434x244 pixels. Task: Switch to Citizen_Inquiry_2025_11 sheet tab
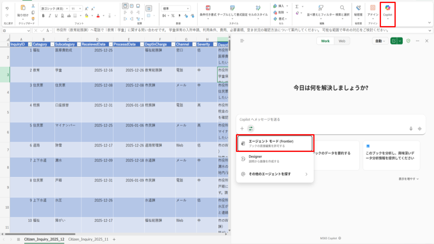point(88,239)
